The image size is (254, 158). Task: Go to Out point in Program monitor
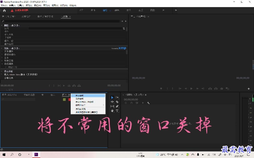tap(203, 88)
